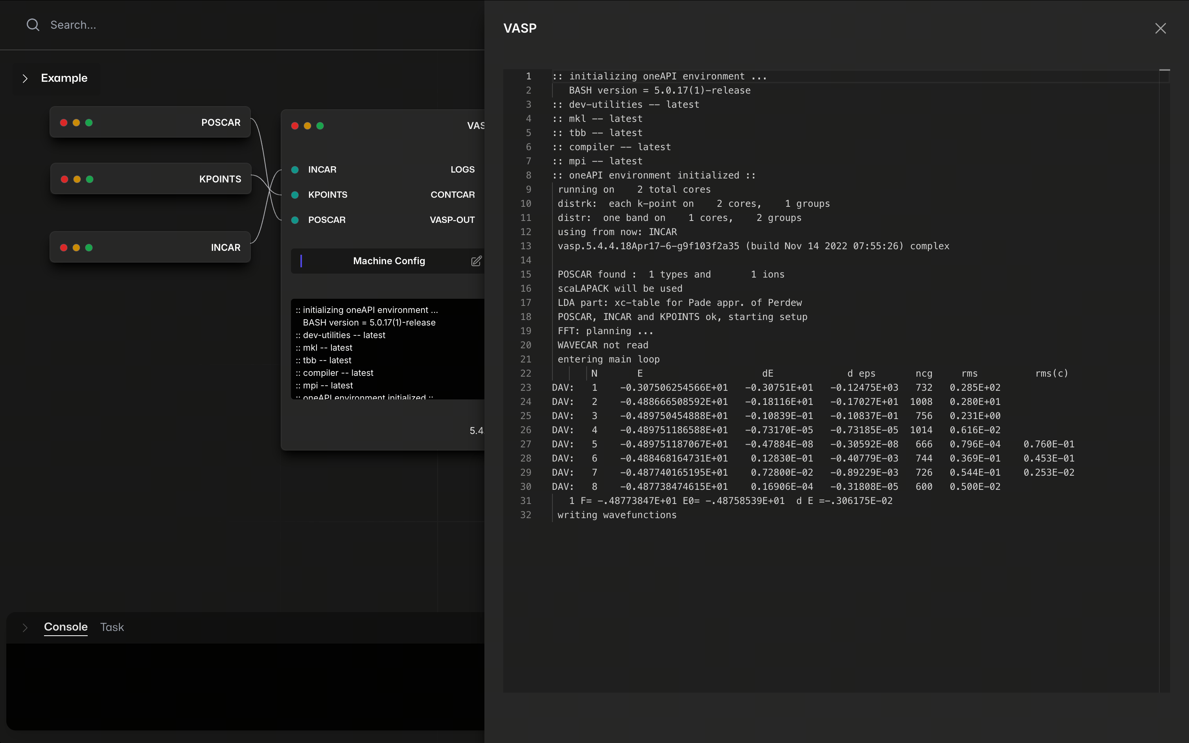This screenshot has height=743, width=1189.
Task: Toggle the INCAR input port
Action: coord(295,169)
